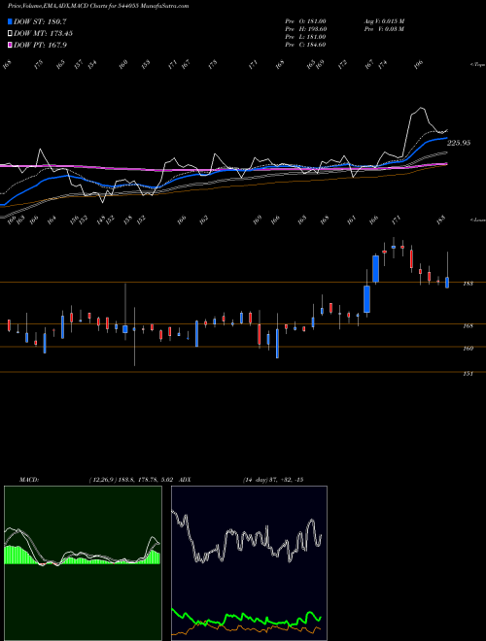This screenshot has height=641, width=486.
Task: Click the white DOW MT legend swatch
Action: [11, 34]
